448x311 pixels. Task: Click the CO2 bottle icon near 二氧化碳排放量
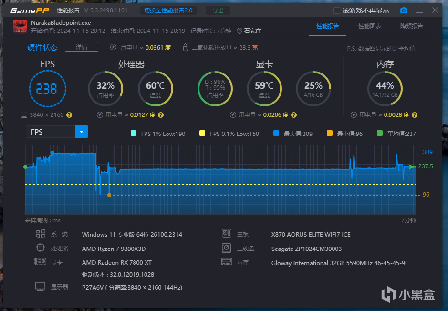(185, 47)
